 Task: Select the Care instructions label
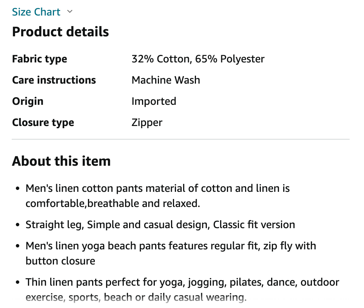coord(54,80)
